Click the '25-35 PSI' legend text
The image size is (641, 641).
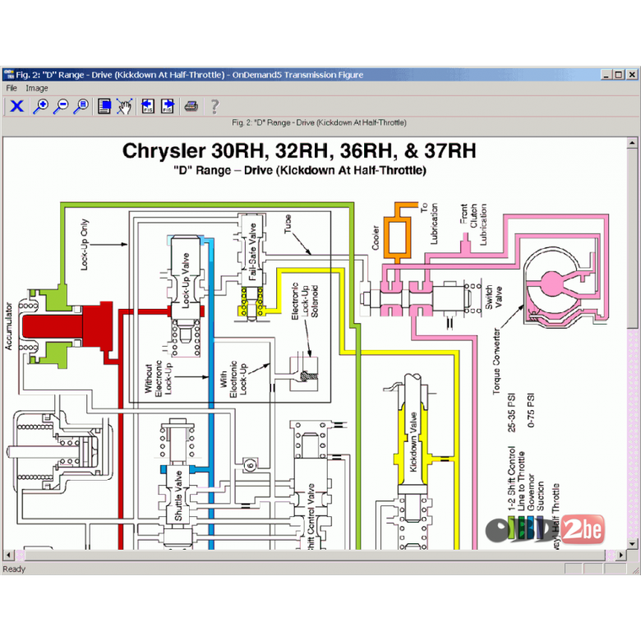(x=511, y=413)
